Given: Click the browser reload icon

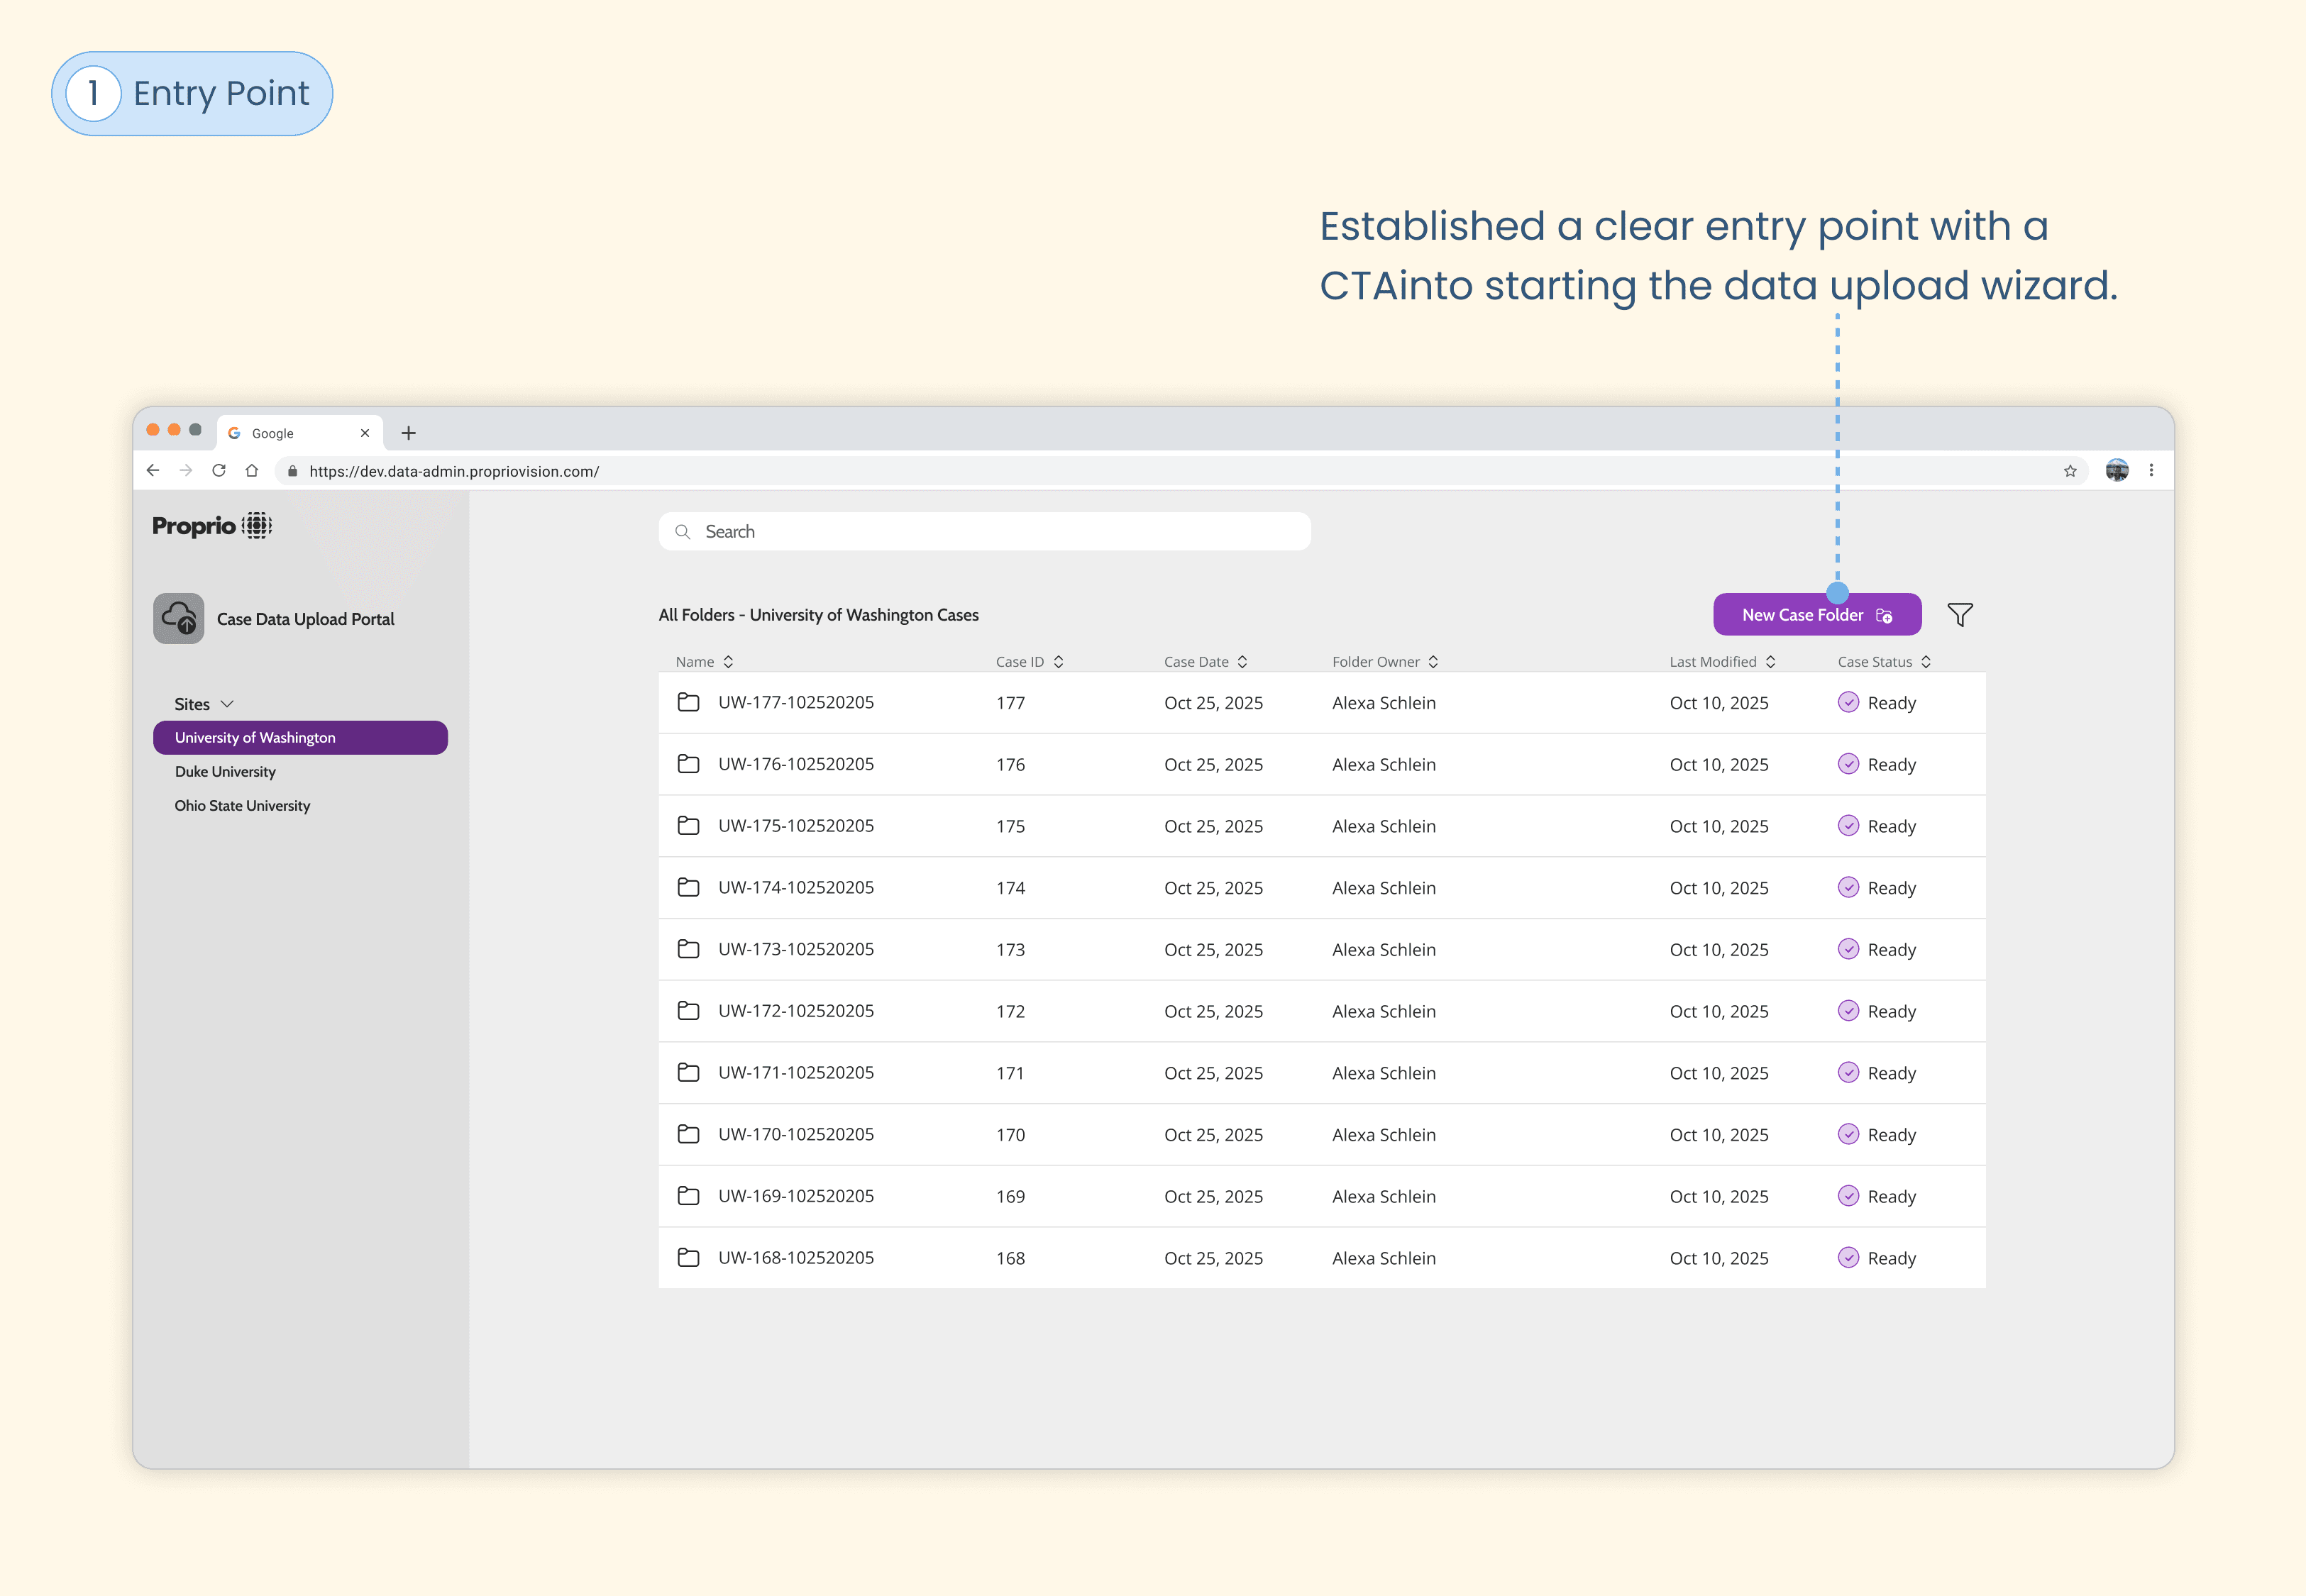Looking at the screenshot, I should (x=219, y=470).
